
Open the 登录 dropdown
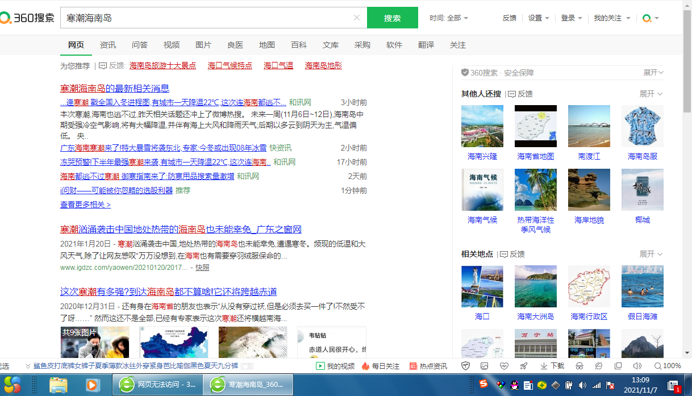pos(572,18)
